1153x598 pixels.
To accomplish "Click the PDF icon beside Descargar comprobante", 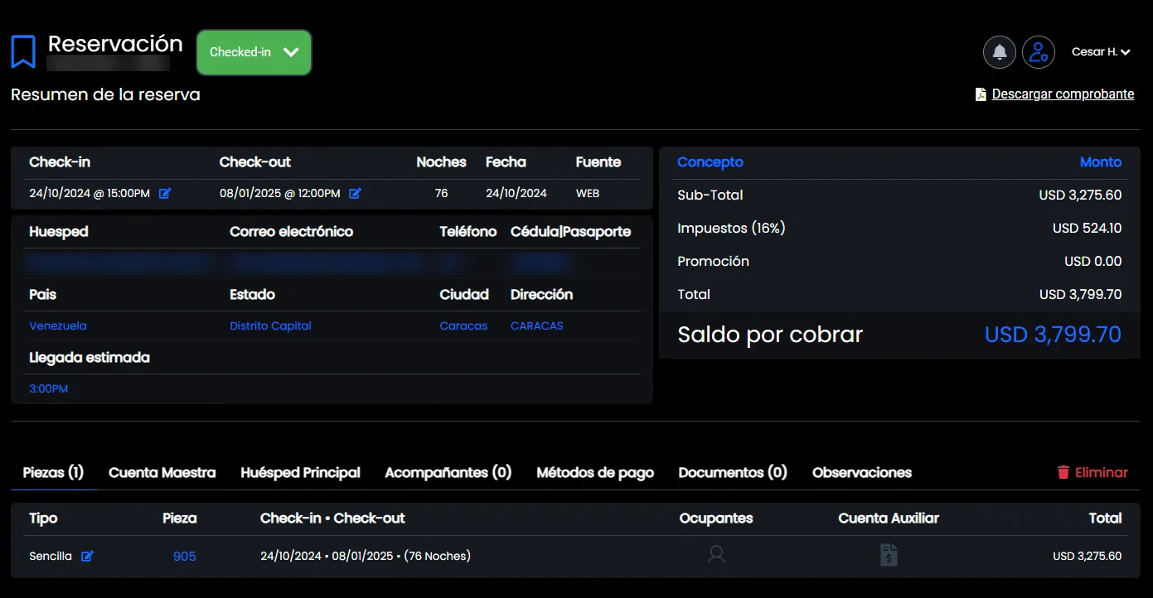I will click(x=981, y=94).
